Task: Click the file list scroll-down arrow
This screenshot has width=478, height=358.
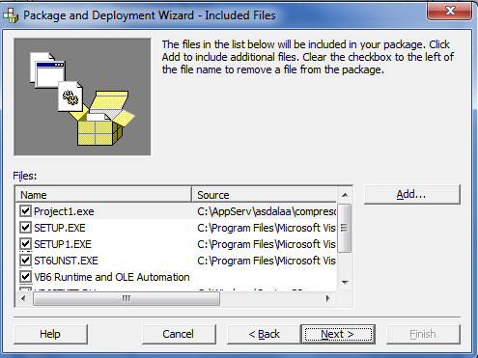Action: [x=345, y=283]
